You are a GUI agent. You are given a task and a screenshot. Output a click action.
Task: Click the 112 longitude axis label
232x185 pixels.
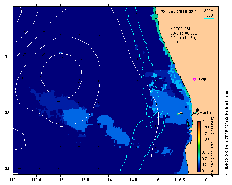13,180
